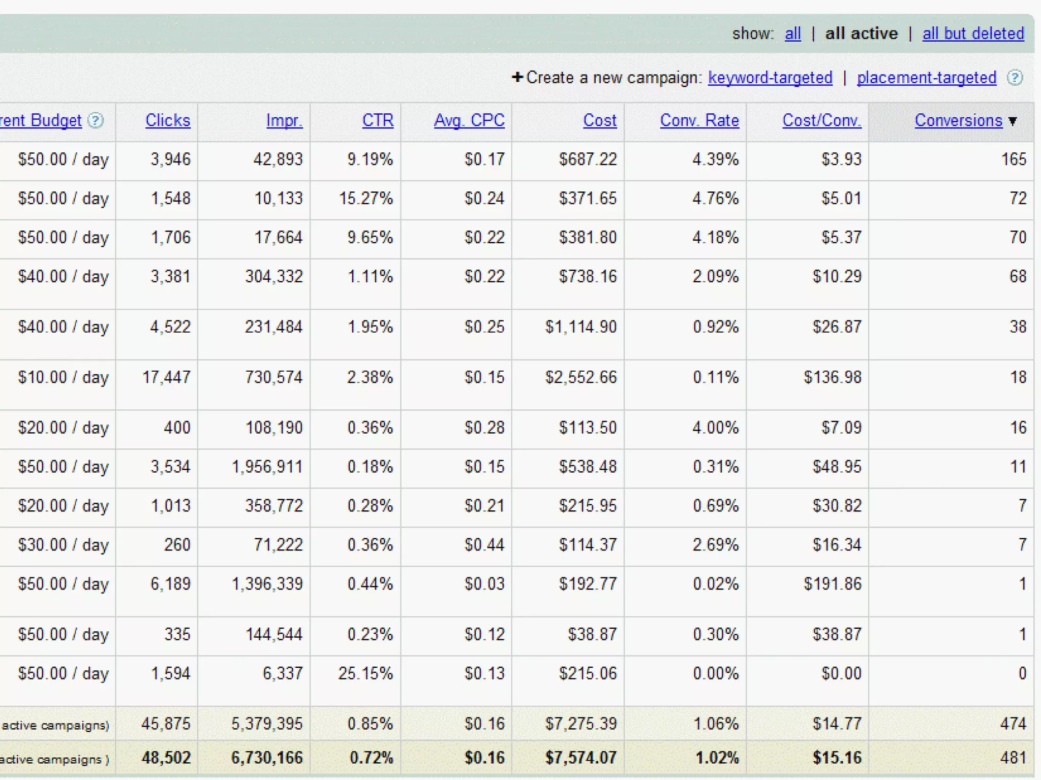Click the help icon beside Current Budget
This screenshot has height=780, width=1041.
coord(96,120)
